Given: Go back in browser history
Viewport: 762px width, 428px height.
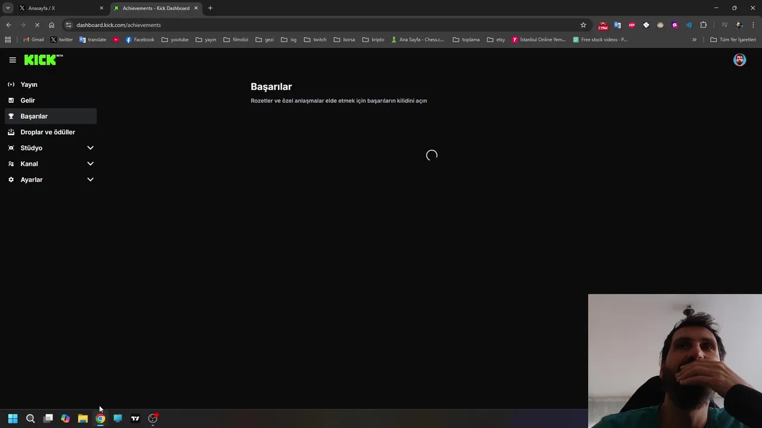Looking at the screenshot, I should tap(8, 25).
